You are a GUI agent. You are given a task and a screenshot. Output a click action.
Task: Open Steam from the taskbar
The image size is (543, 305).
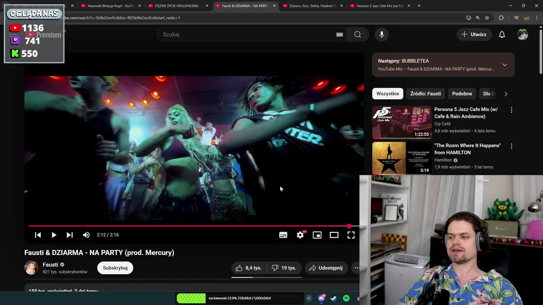coord(334,298)
